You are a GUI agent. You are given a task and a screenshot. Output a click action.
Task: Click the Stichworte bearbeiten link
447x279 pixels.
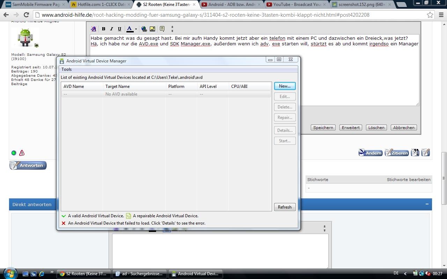(x=409, y=180)
